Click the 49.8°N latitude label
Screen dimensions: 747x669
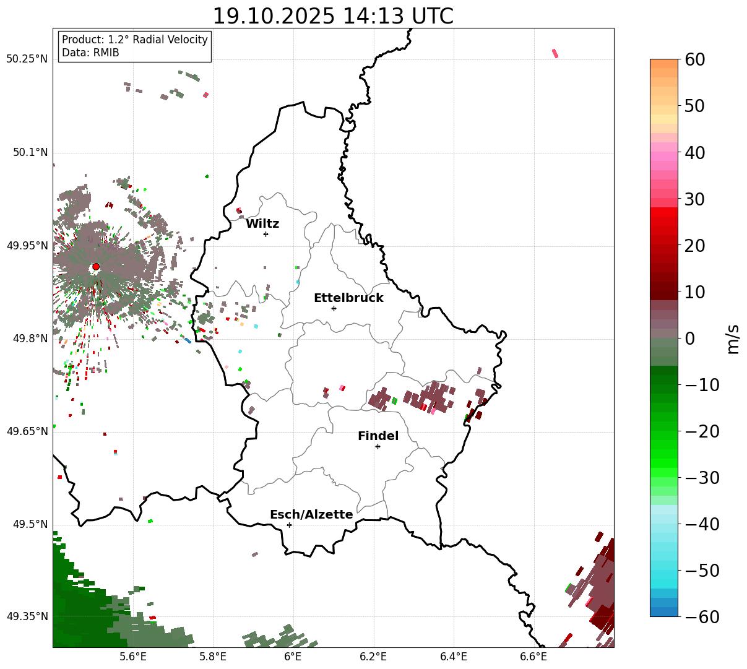point(30,339)
